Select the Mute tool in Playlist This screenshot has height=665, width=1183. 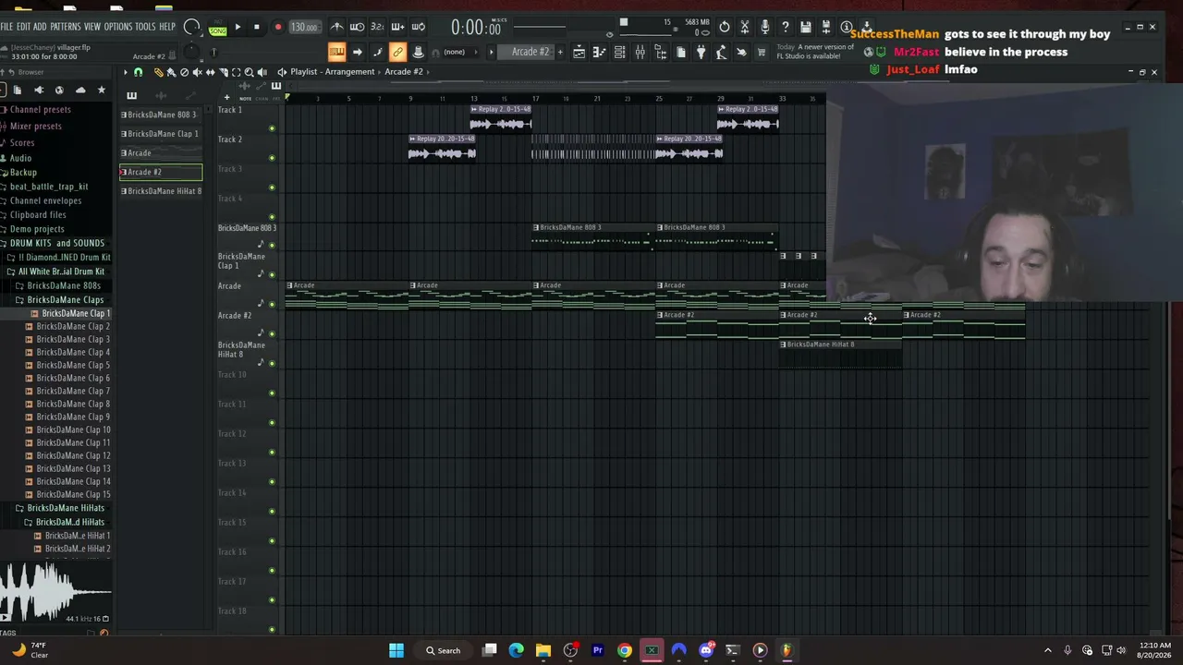click(197, 72)
